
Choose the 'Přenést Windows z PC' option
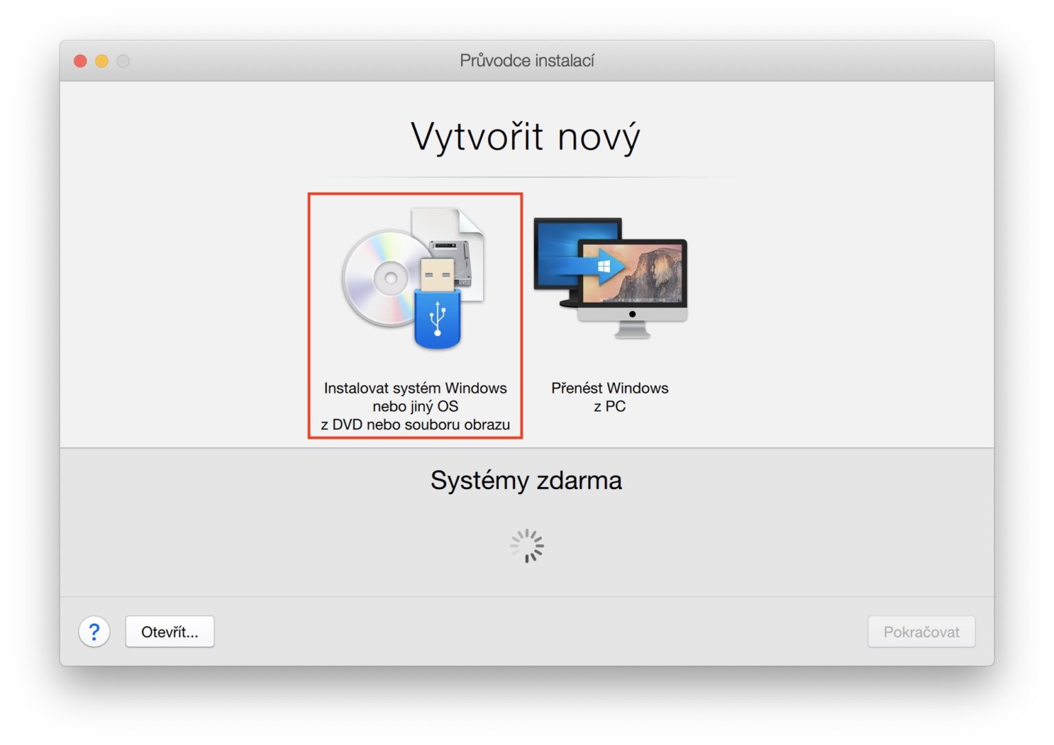coord(609,397)
